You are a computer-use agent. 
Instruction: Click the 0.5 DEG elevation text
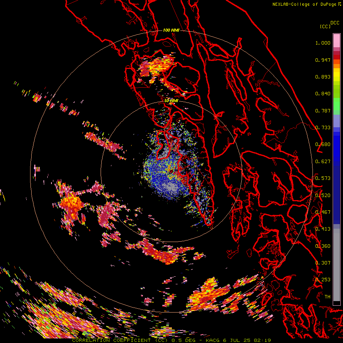184,340
